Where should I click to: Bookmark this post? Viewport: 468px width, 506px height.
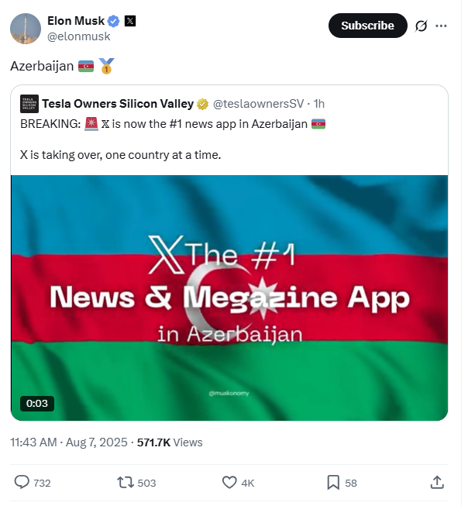332,482
